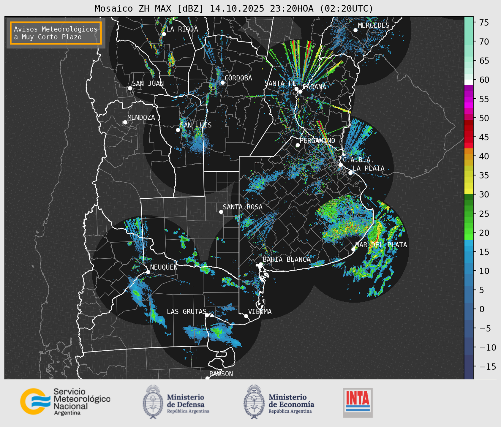Click the SAN JUAN label text
Screen dimensions: 501x427
(x=148, y=83)
